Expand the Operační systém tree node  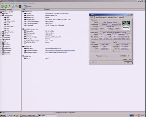click(x=1, y=32)
